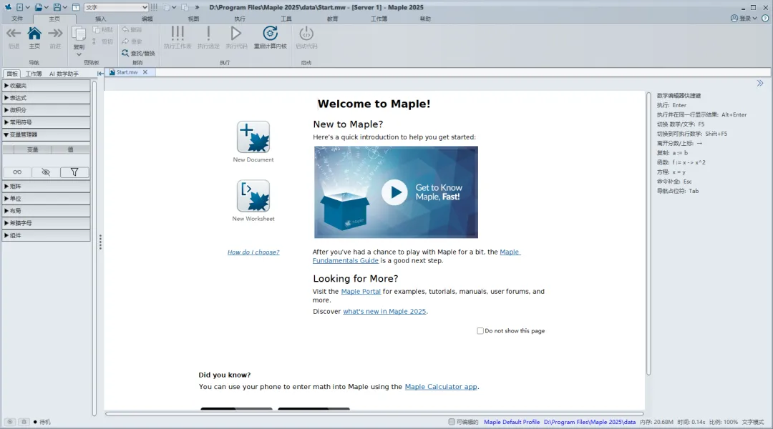Open the dropdown arrow under 复制
Screen dimensions: 773x429
(x=79, y=54)
